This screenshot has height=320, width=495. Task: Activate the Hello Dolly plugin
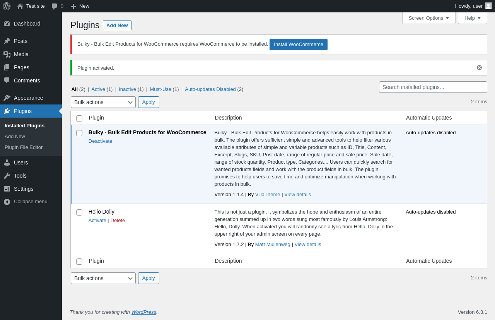97,220
